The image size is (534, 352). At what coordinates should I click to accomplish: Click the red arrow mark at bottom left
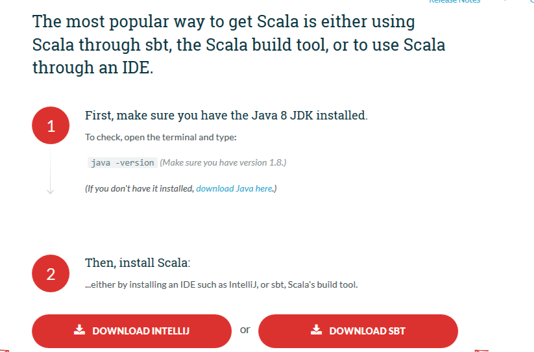click(5, 349)
